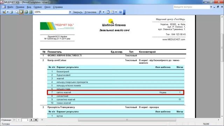Screen dimensions: 224x126
Task: Click the View design mode icon
Action: click(4, 12)
